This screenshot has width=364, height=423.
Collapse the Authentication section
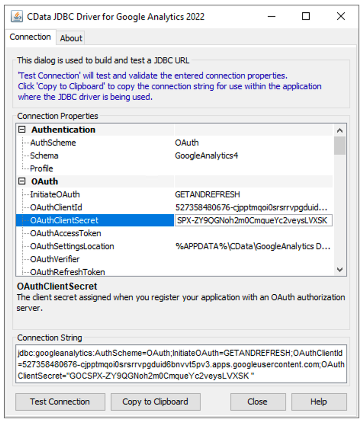22,130
